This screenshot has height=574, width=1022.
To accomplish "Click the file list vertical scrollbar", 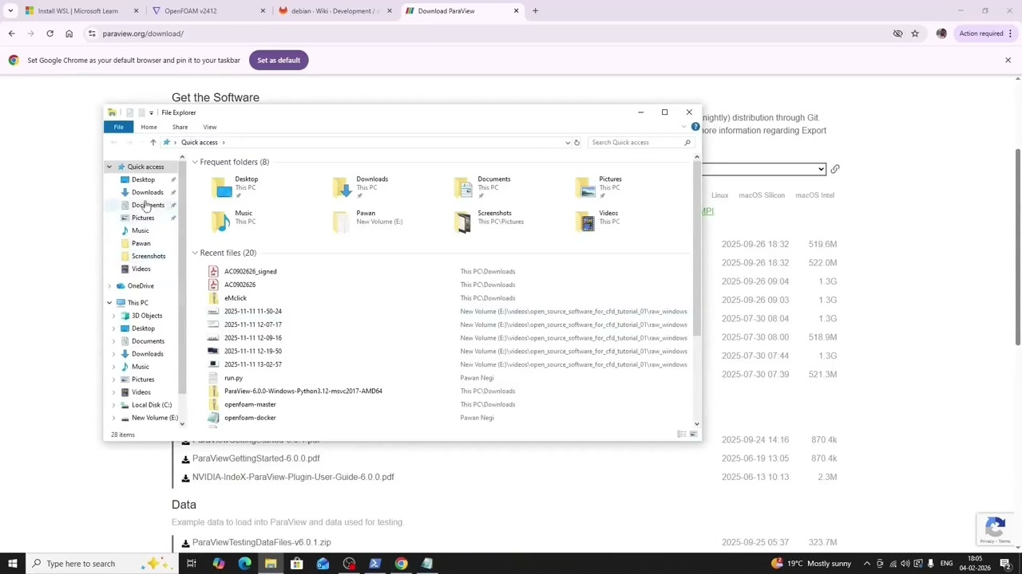I will [x=697, y=247].
